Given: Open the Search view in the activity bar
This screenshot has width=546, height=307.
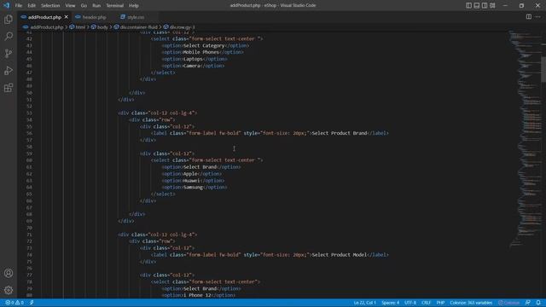Looking at the screenshot, I should pyautogui.click(x=9, y=36).
